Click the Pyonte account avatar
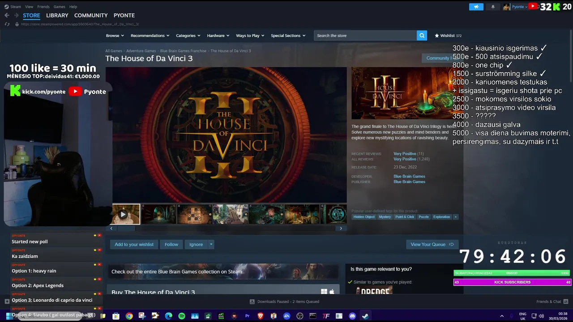 [x=506, y=7]
